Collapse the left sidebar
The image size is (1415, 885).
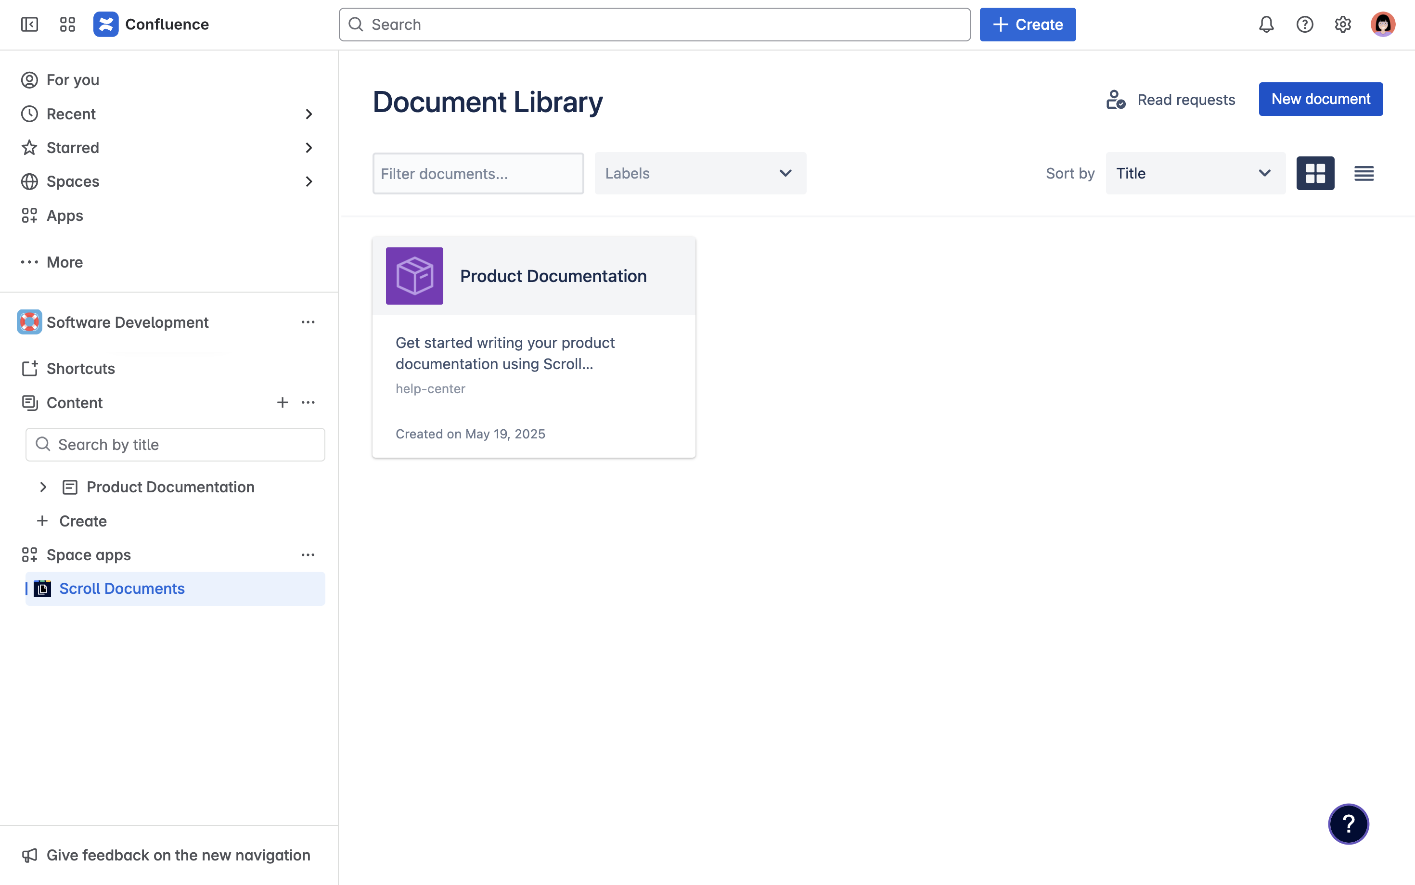coord(30,25)
